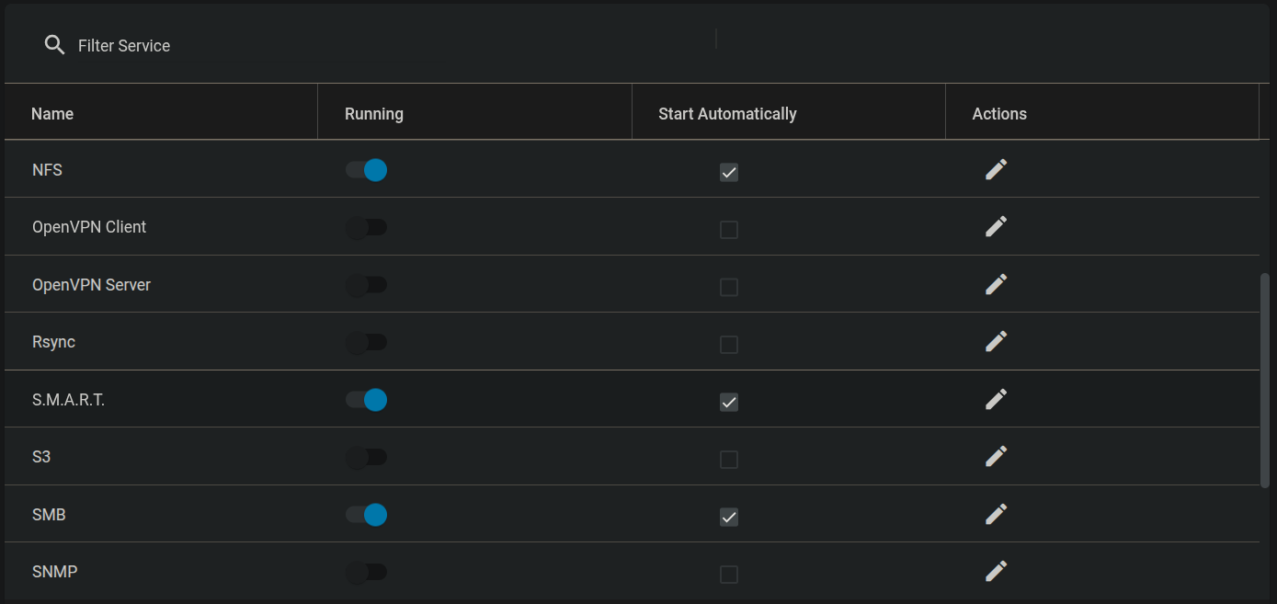
Task: Open the S3 service edit icon
Action: coord(996,457)
